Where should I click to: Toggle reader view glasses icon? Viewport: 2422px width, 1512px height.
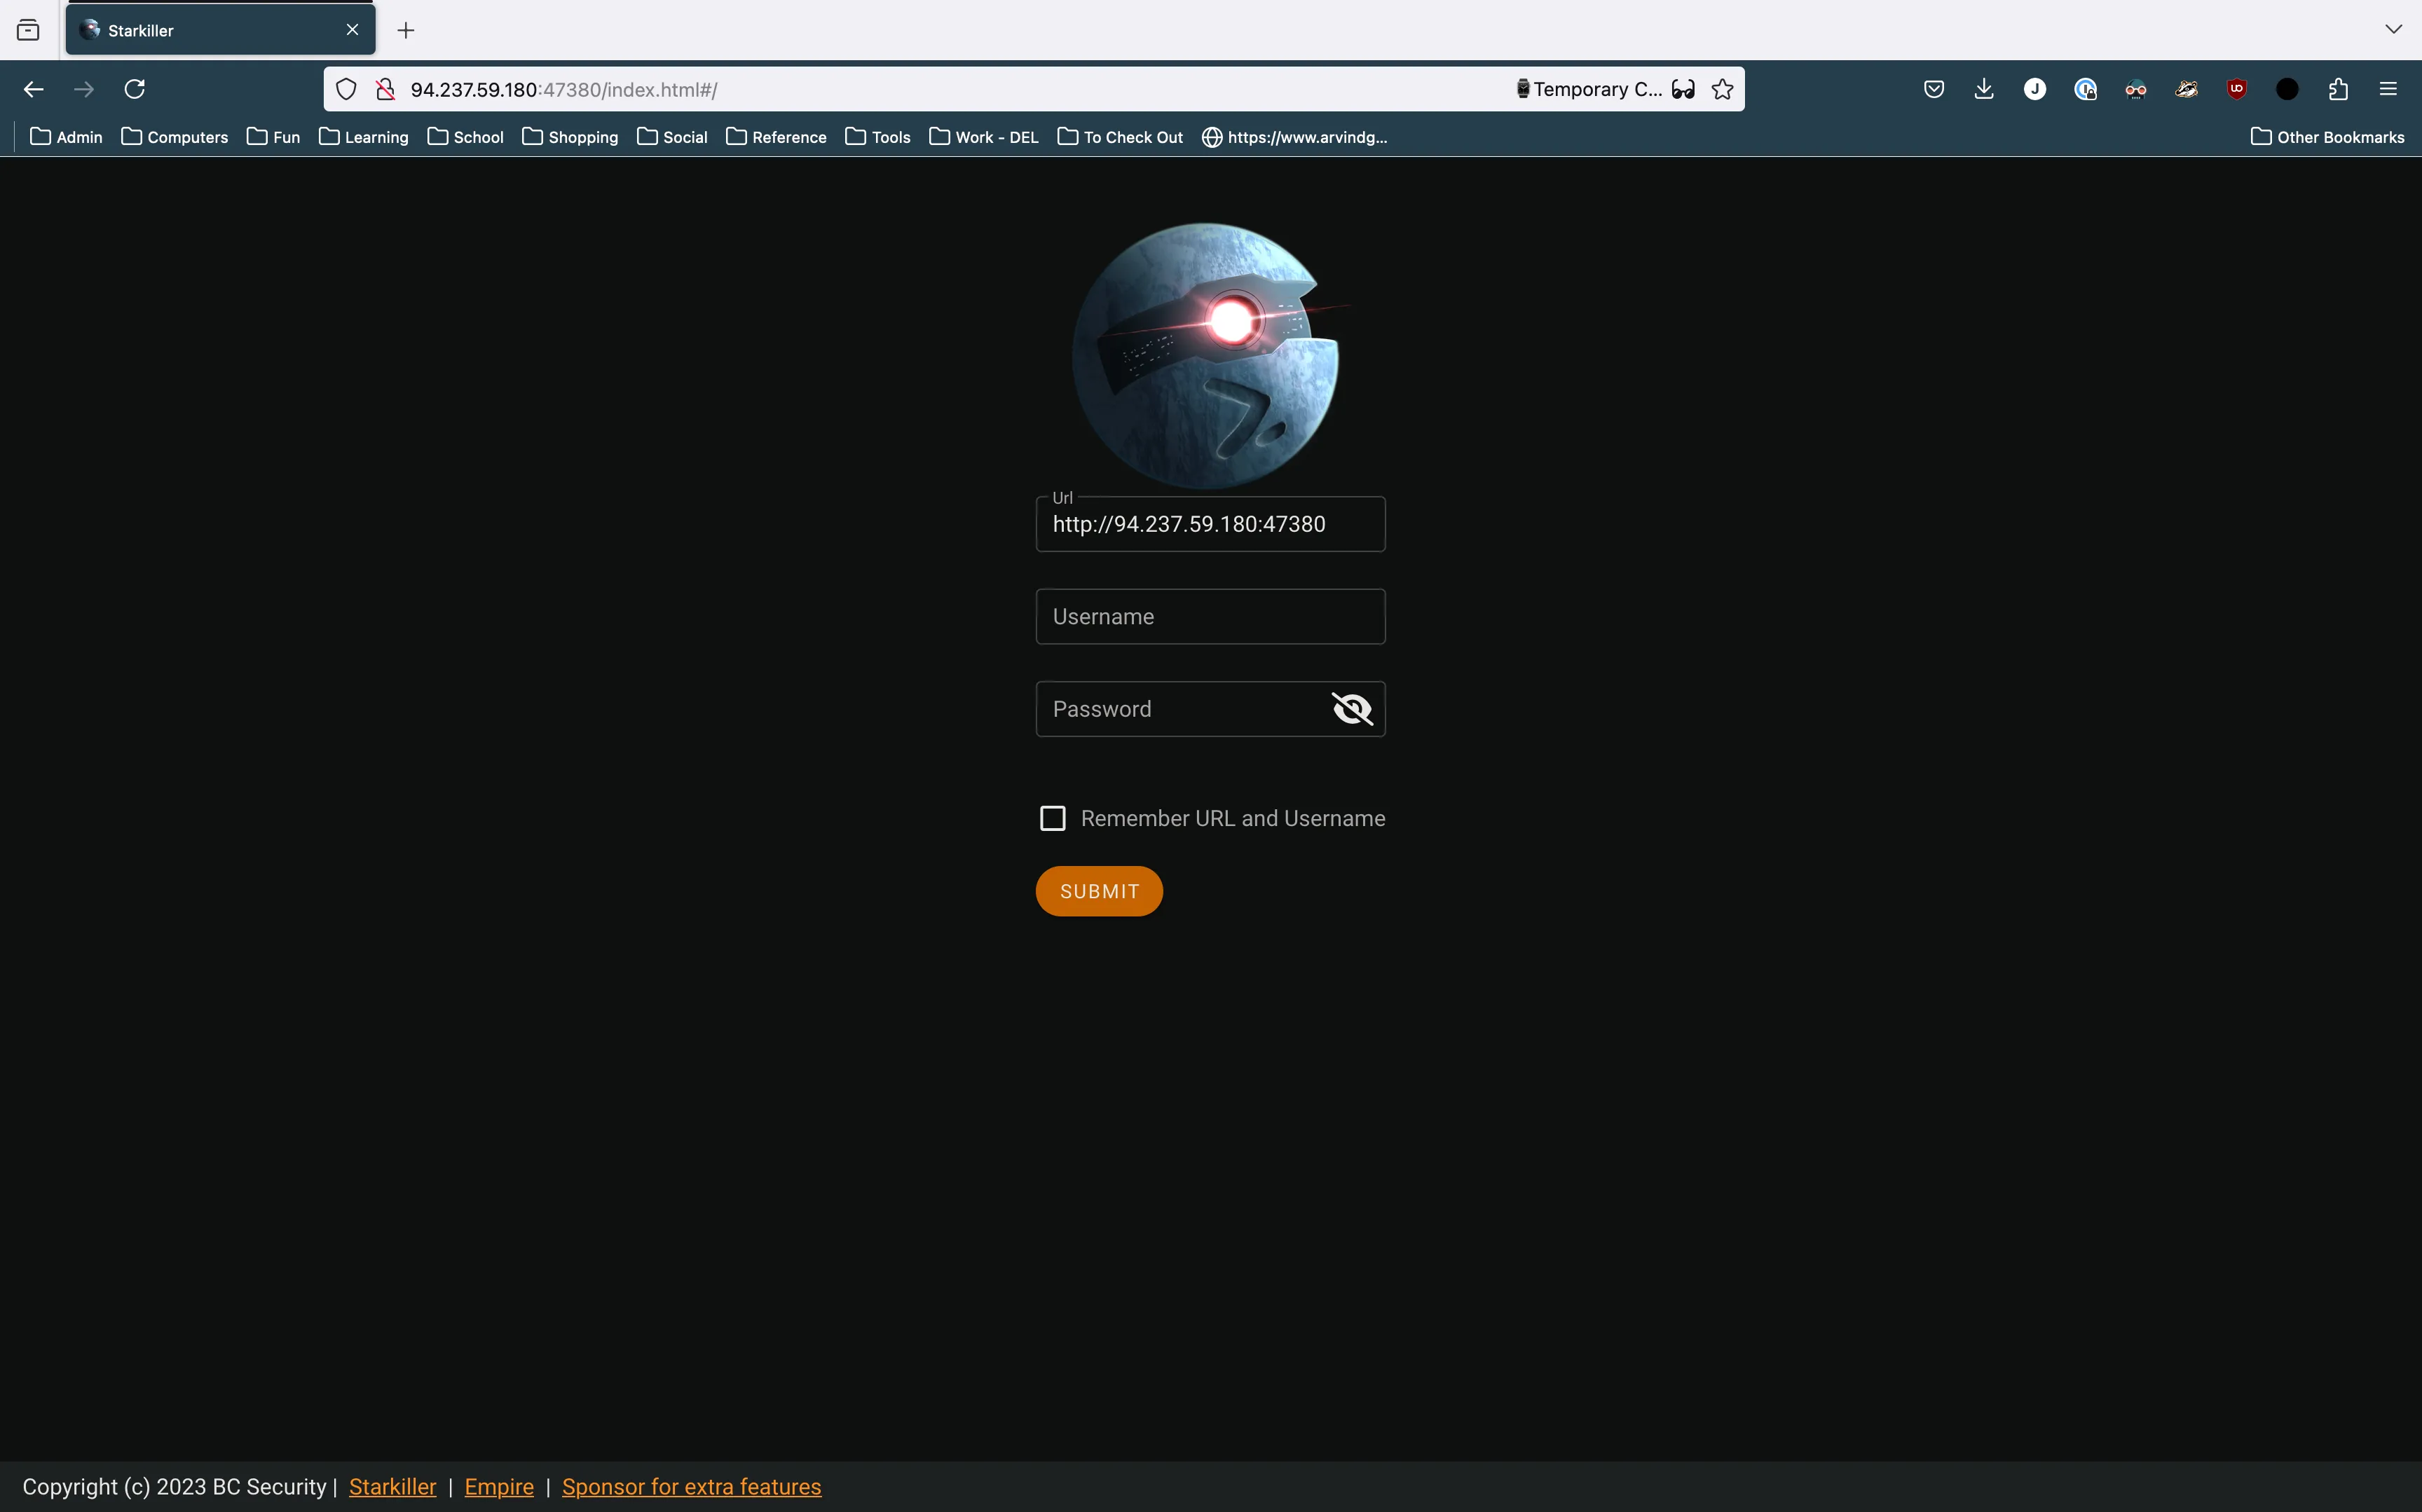[1683, 89]
